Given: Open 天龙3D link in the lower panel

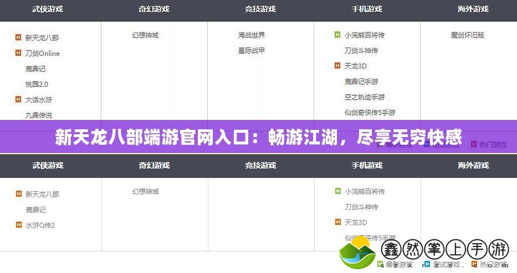Looking at the screenshot, I should click(356, 222).
